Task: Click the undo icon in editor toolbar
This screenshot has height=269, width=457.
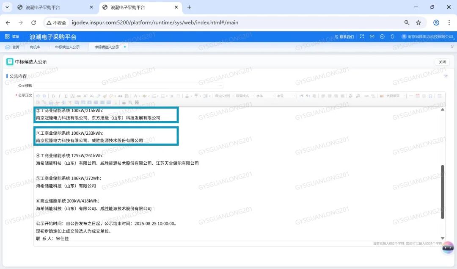Action: pos(38,96)
